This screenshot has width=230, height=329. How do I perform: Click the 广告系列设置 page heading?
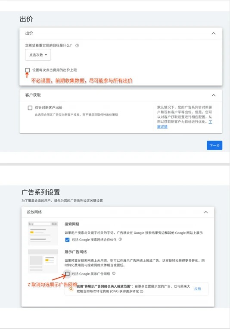tap(40, 192)
